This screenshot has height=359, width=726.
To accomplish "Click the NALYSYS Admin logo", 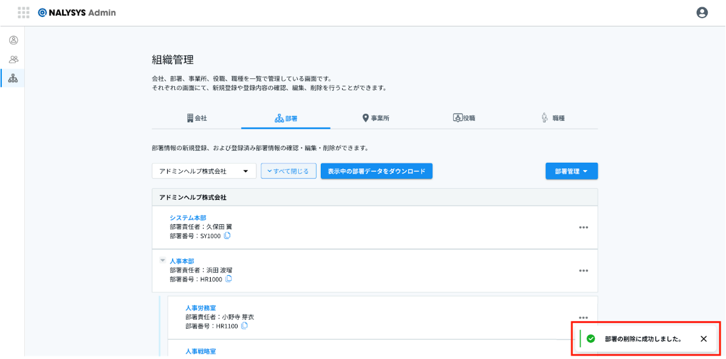I will [x=77, y=13].
